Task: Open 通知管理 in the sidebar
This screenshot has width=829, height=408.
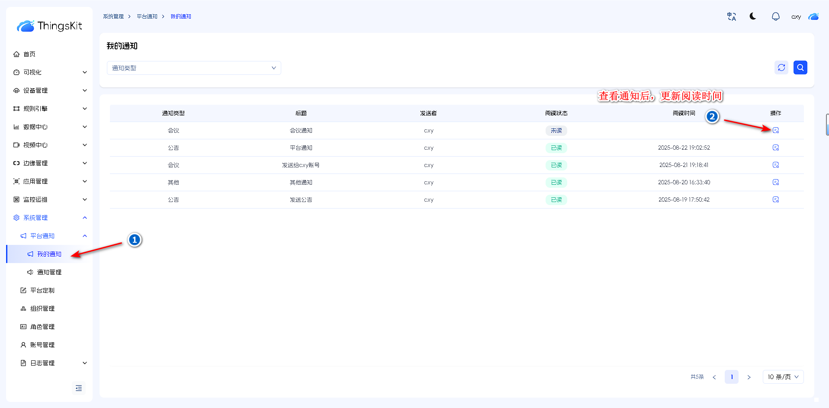Action: point(49,272)
